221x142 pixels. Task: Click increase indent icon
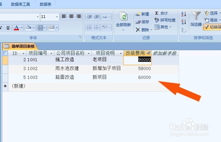pos(96,17)
